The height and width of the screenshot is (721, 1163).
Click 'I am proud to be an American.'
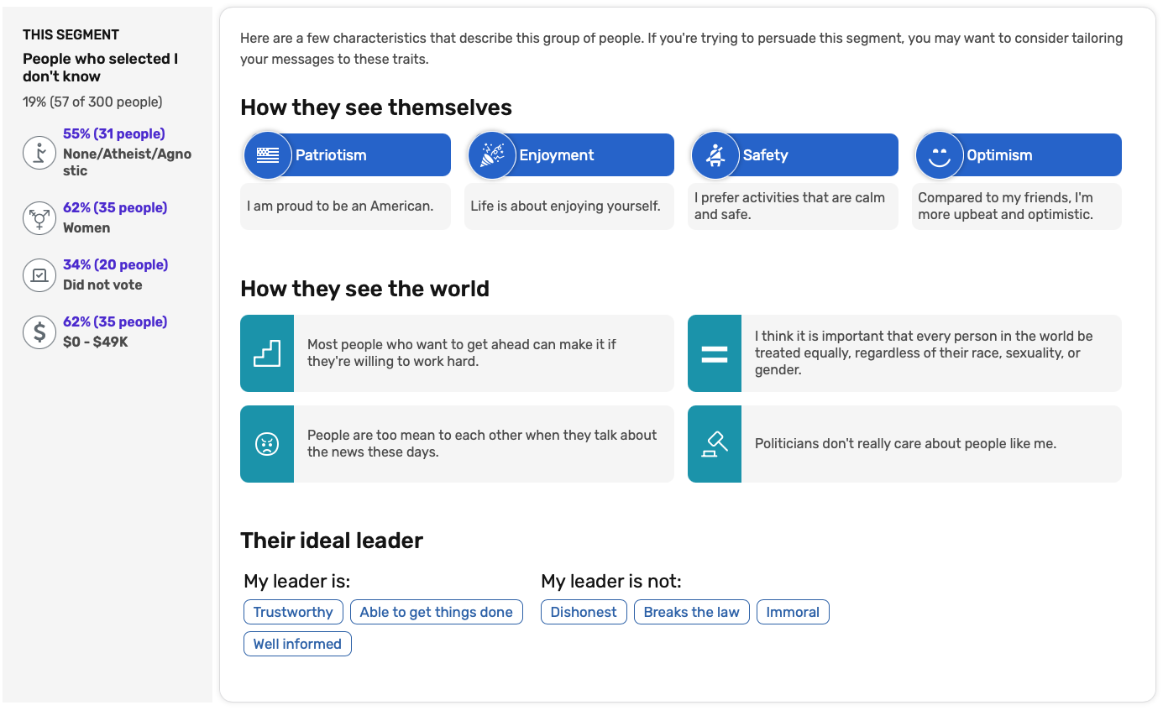[340, 206]
